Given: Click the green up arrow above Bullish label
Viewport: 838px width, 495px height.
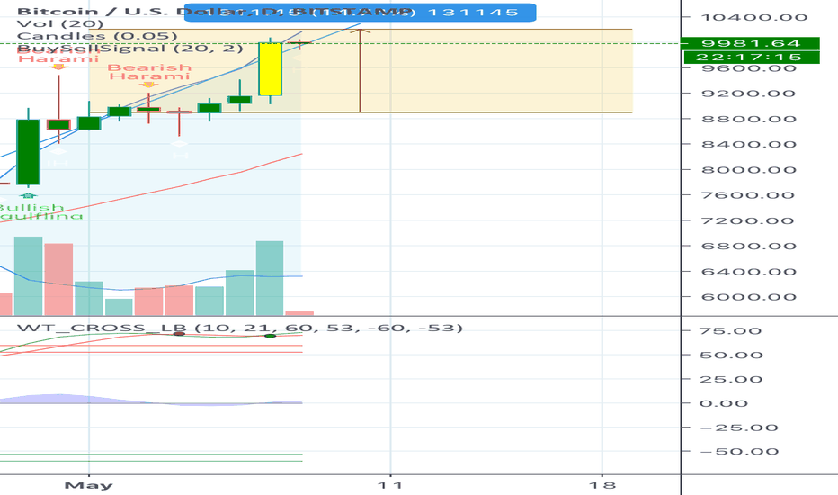Looking at the screenshot, I should [x=28, y=196].
